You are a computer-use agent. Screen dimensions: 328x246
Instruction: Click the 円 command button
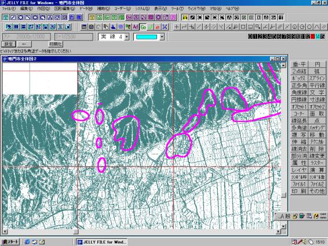click(x=317, y=64)
